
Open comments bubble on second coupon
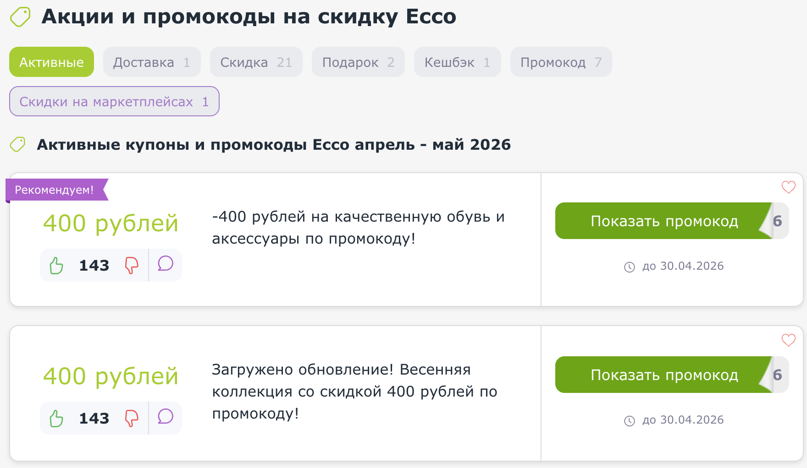point(165,418)
